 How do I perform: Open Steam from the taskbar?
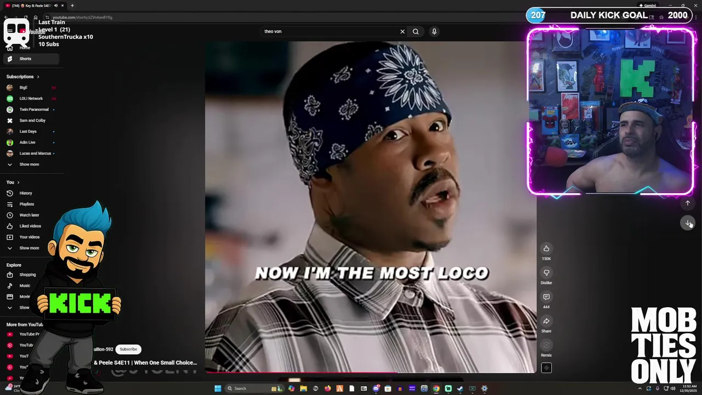pos(460,388)
